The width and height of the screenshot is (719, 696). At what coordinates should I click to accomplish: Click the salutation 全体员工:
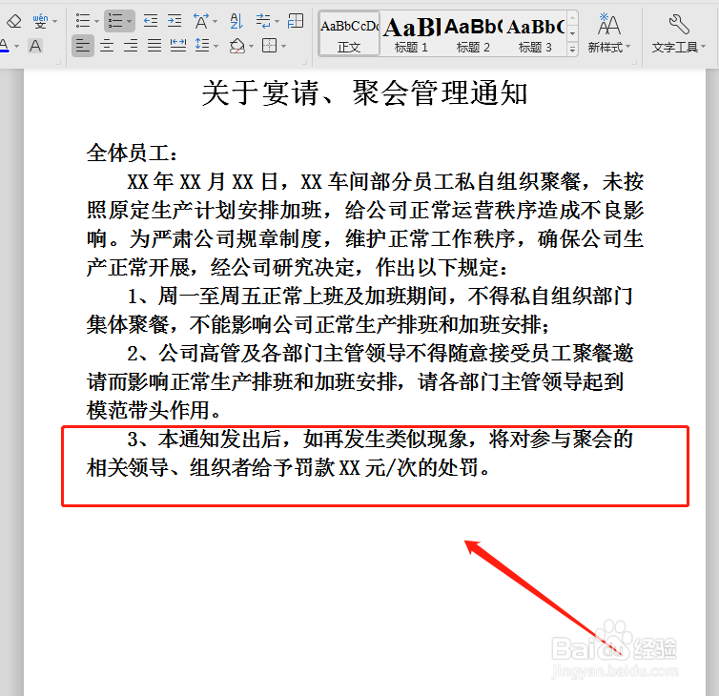click(132, 153)
